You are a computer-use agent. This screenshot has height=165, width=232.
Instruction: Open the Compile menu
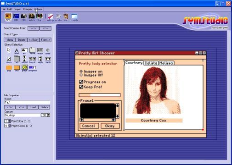coord(28,9)
